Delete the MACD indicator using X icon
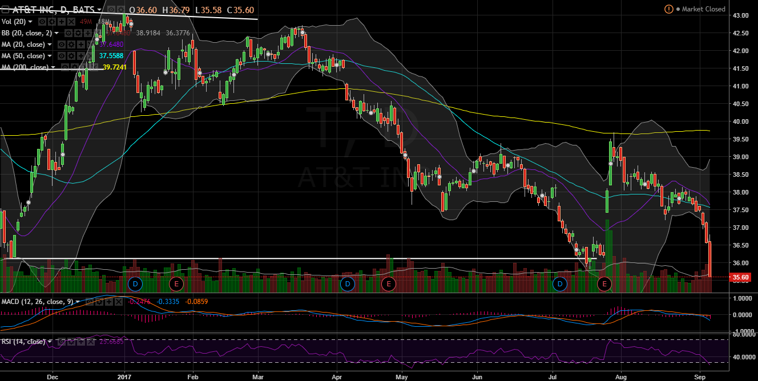Image resolution: width=758 pixels, height=381 pixels. [x=118, y=301]
